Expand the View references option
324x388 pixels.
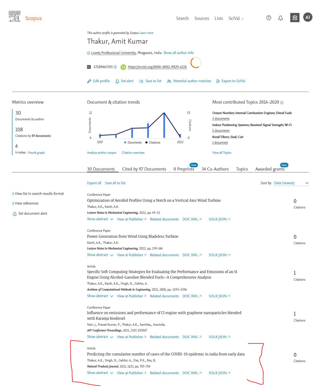25,203
